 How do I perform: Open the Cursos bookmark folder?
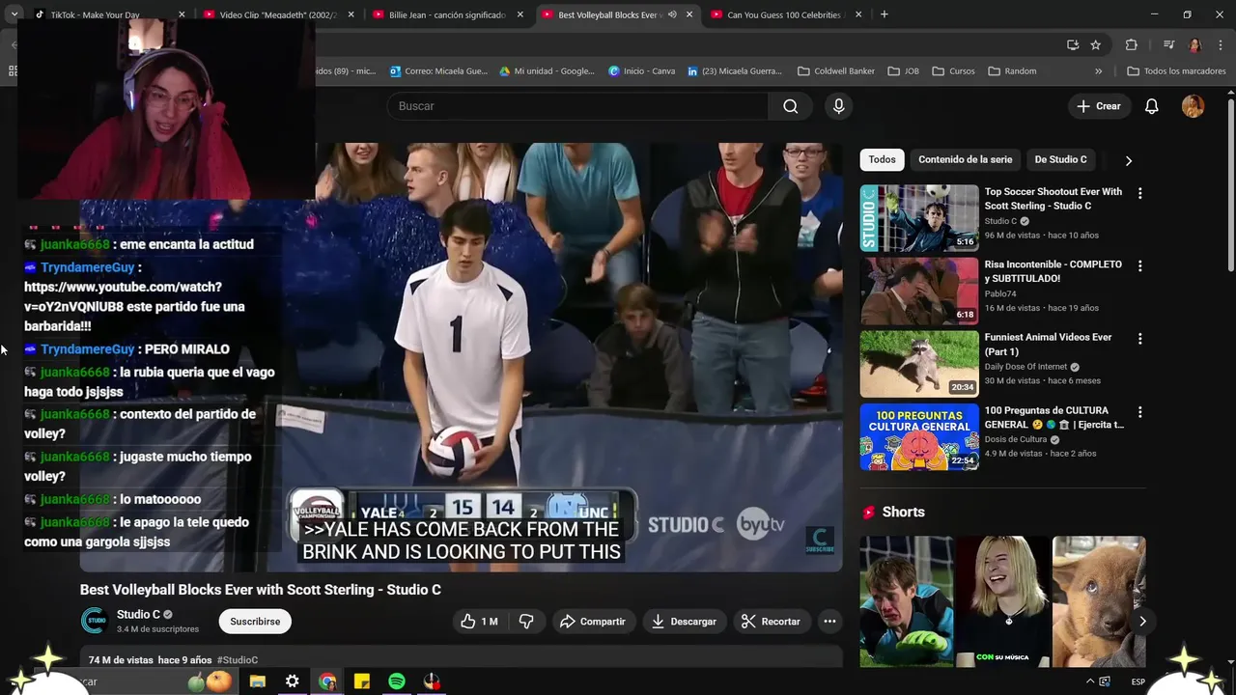click(953, 71)
